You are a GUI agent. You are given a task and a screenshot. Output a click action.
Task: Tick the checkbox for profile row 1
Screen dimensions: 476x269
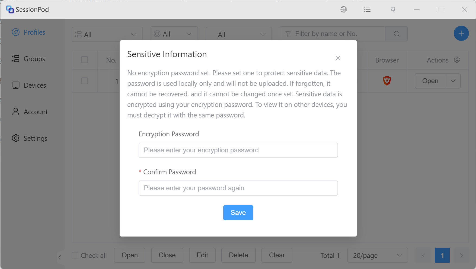85,81
